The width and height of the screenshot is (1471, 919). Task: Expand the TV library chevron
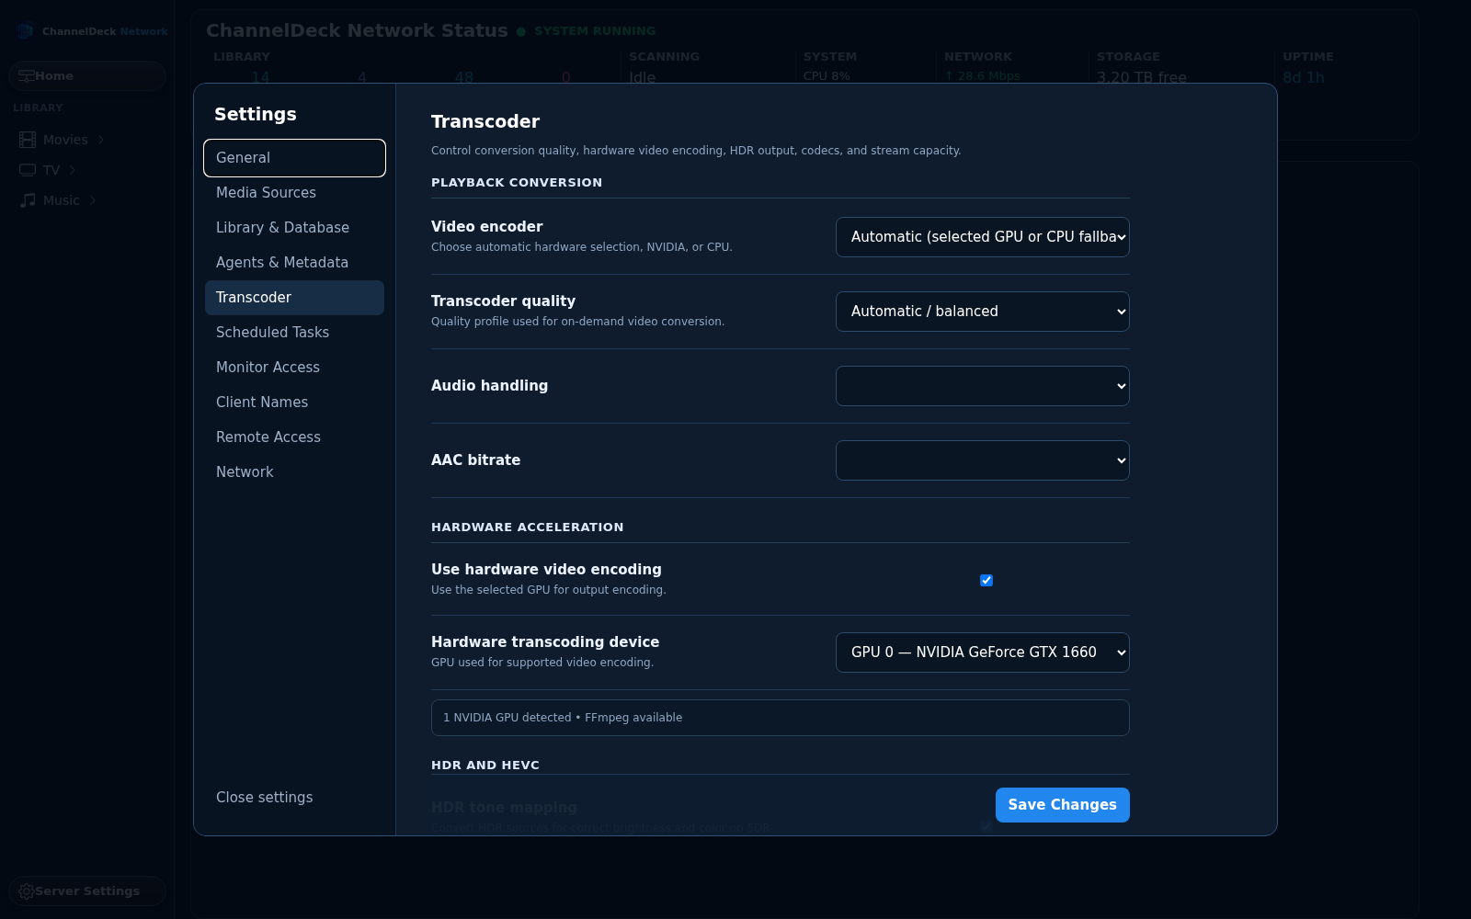coord(73,170)
